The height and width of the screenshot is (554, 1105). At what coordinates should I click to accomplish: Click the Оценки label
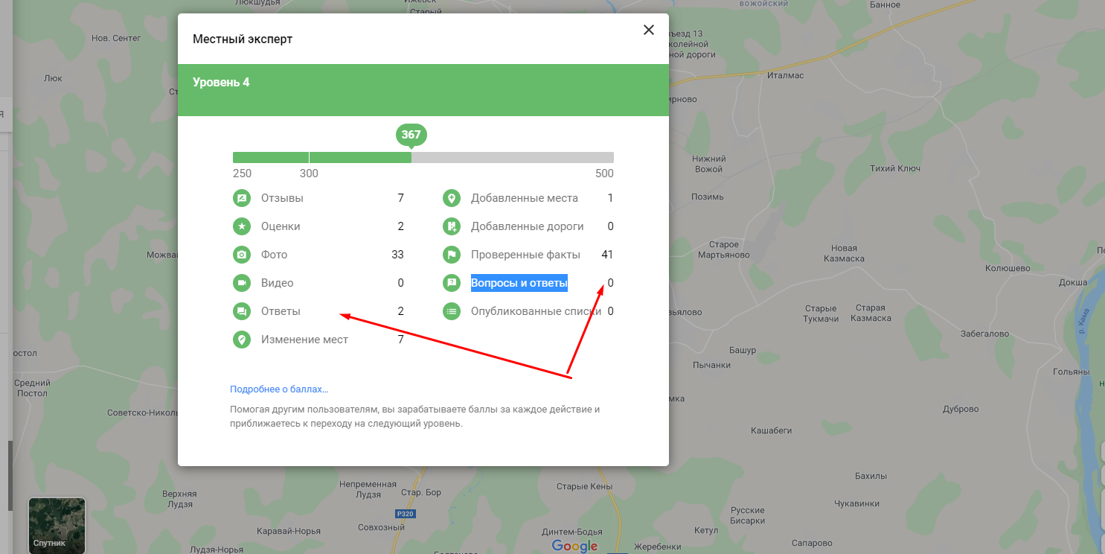pyautogui.click(x=281, y=226)
